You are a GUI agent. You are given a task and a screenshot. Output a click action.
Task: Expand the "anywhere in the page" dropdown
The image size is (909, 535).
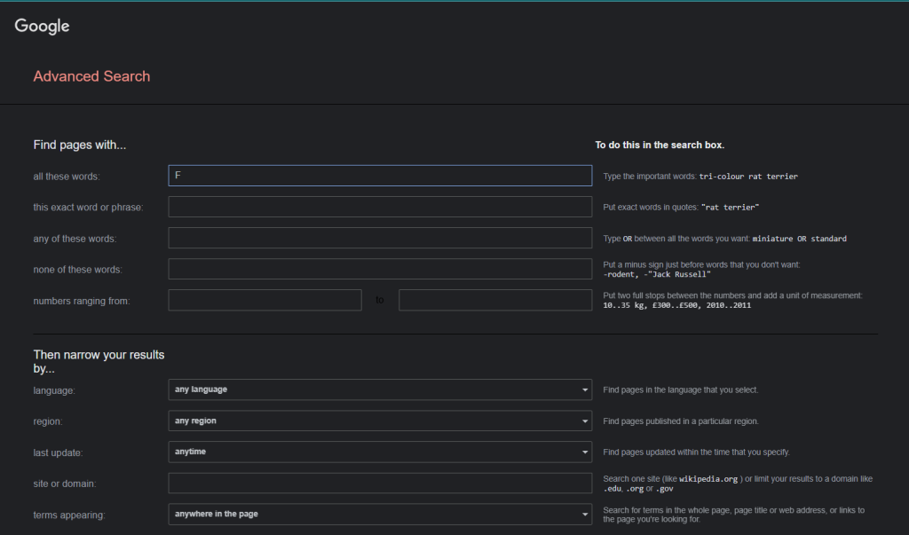point(380,514)
